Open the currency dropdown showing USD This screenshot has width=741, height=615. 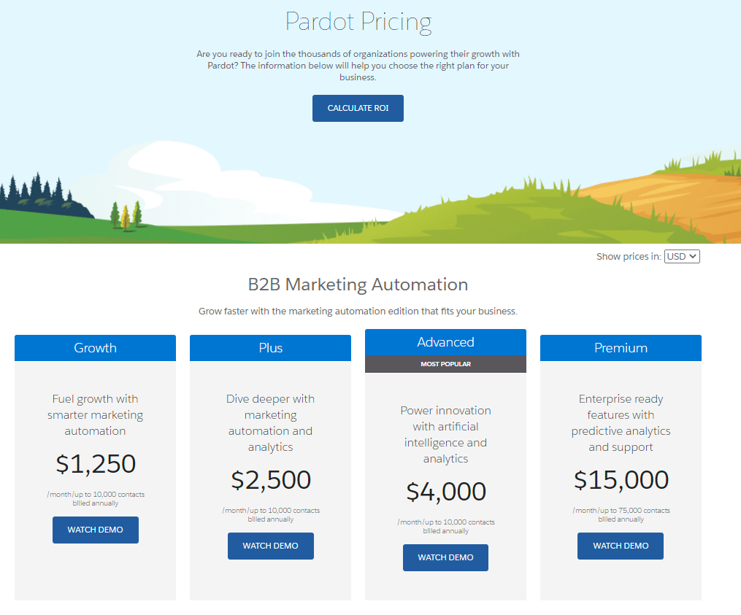click(681, 256)
